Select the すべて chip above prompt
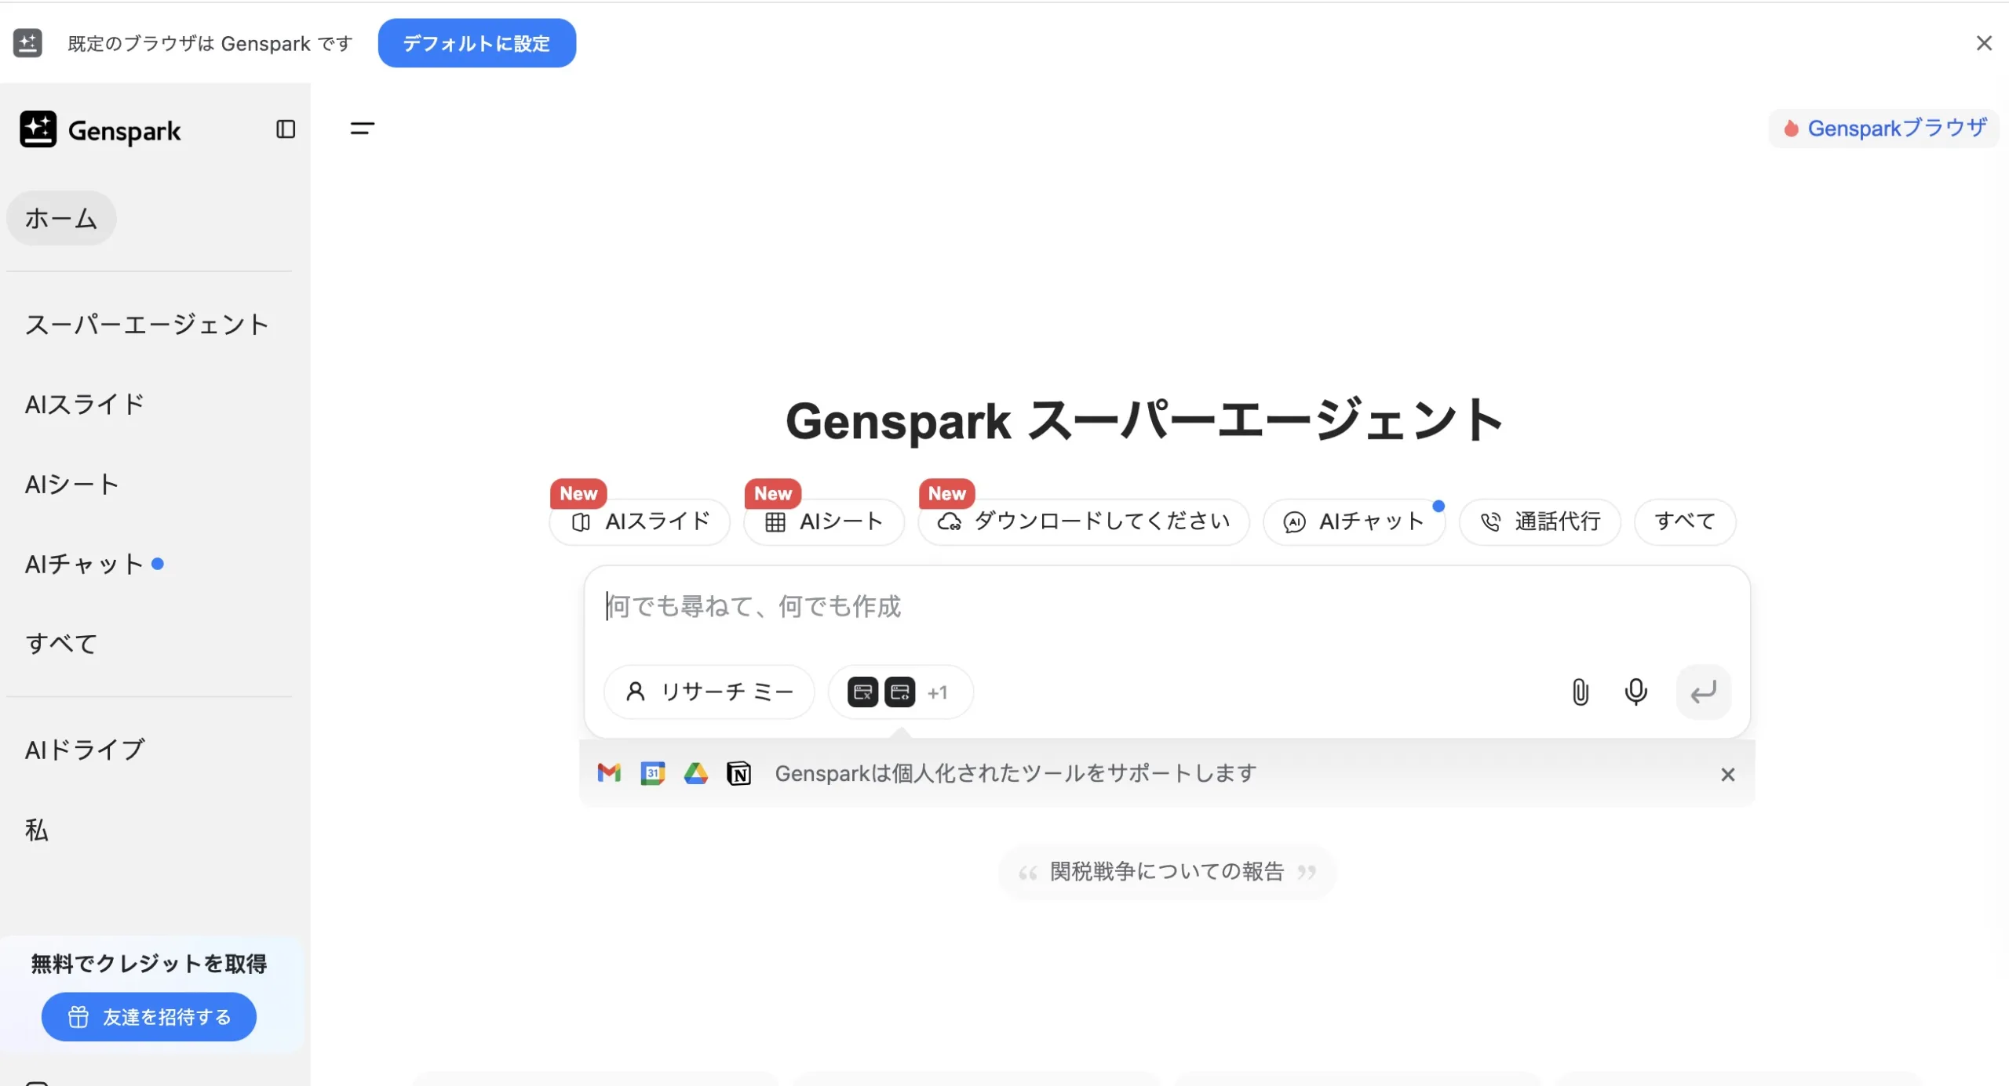 tap(1685, 521)
